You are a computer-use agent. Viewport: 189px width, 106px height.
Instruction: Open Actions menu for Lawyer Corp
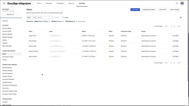175,36
